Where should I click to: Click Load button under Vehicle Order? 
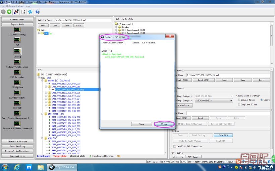tap(55, 25)
